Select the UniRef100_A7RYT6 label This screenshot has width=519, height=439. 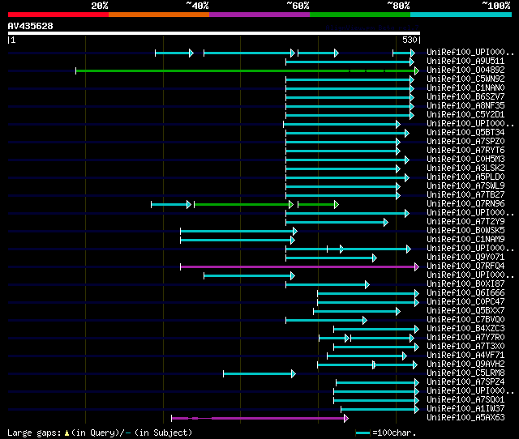[465, 151]
